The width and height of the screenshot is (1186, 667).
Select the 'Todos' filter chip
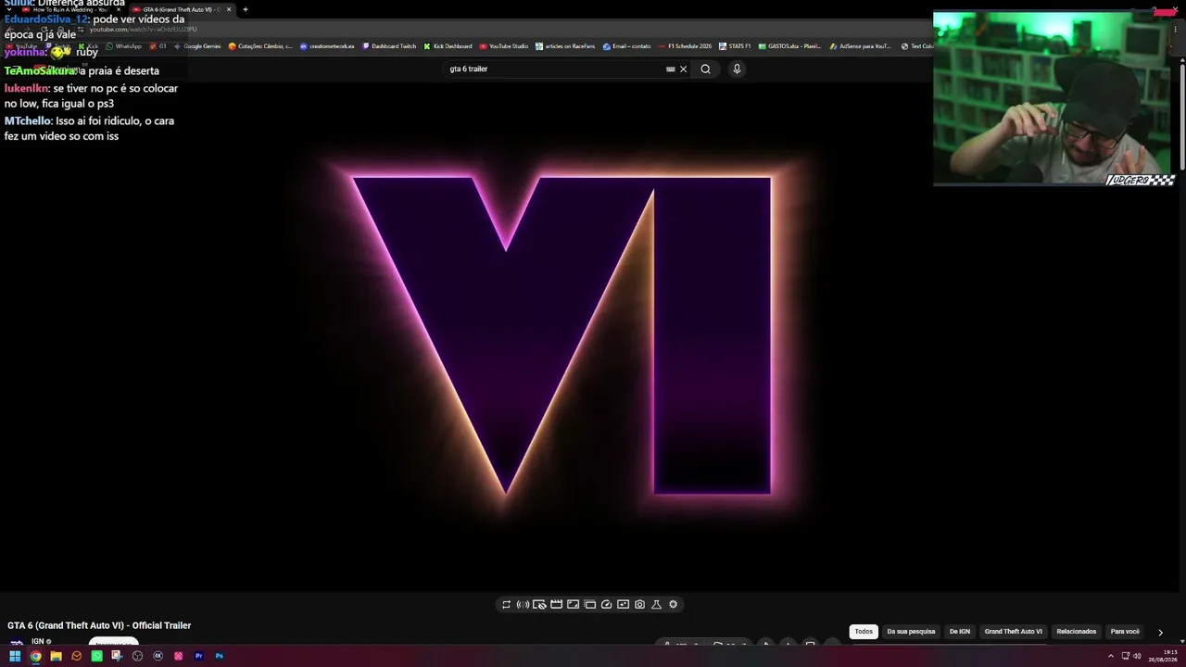864,632
